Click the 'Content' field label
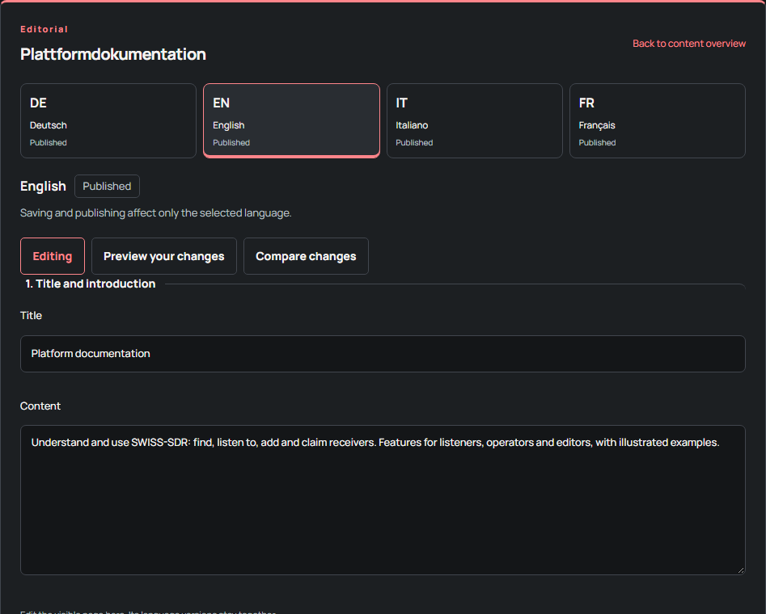The width and height of the screenshot is (766, 614). click(40, 406)
